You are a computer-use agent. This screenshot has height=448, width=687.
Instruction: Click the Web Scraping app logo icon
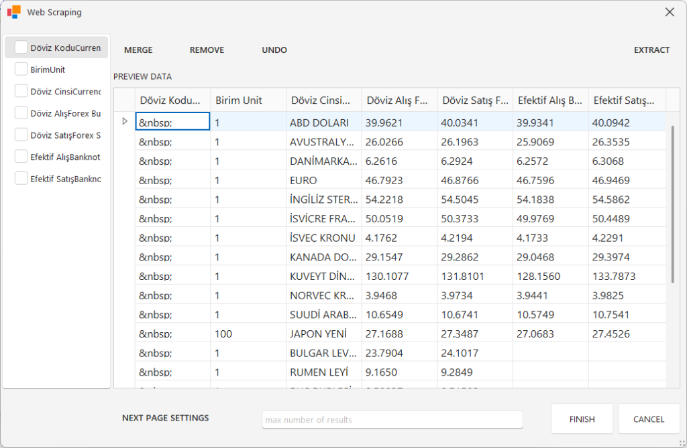click(x=13, y=12)
